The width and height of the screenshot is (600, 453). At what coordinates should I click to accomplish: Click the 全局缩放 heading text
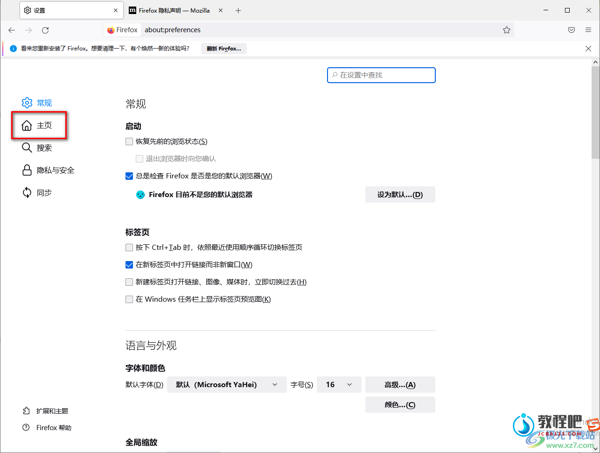pyautogui.click(x=141, y=442)
